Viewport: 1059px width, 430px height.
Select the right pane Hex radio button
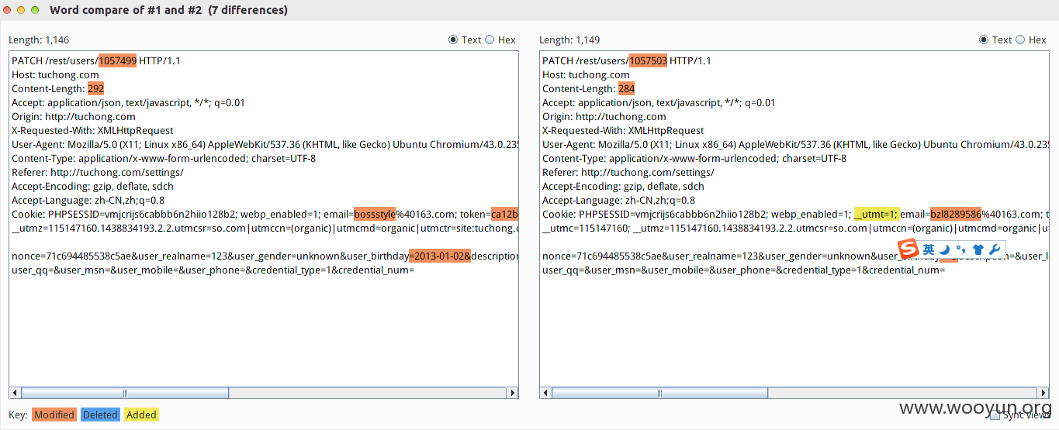[1020, 40]
